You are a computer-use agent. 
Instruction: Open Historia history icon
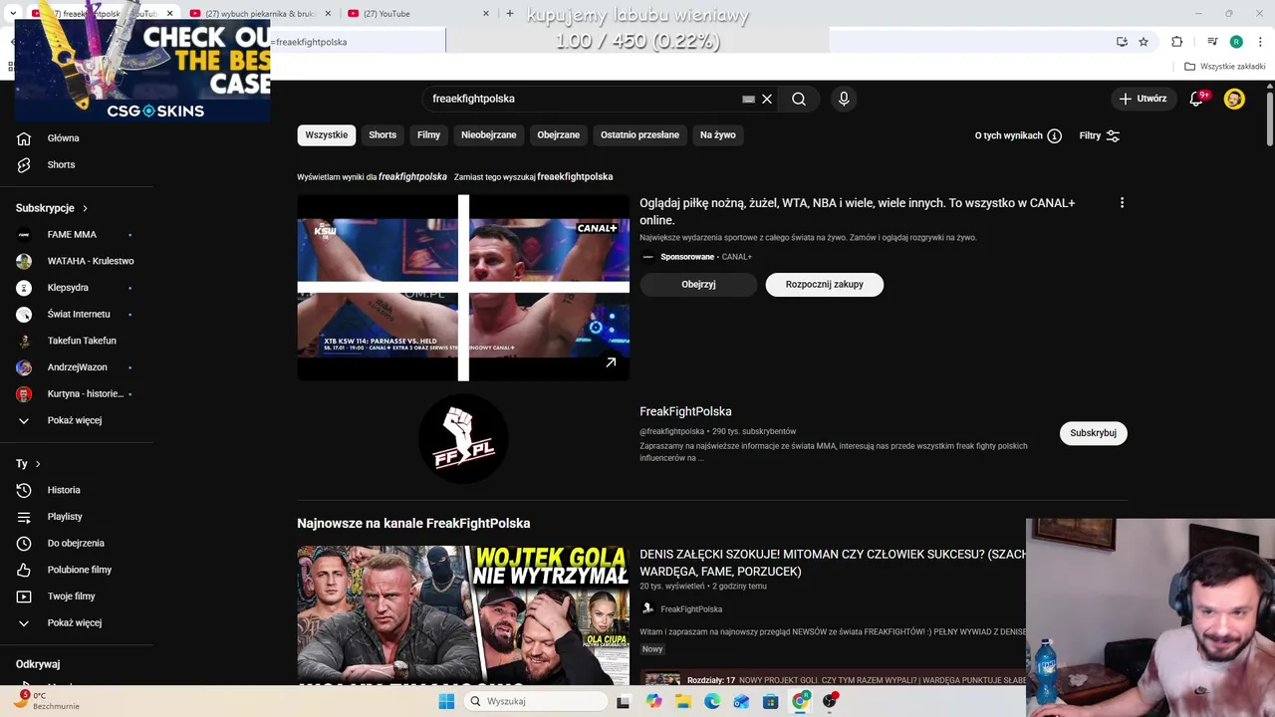coord(24,490)
